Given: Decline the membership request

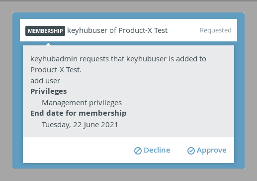Looking at the screenshot, I should pyautogui.click(x=152, y=151).
